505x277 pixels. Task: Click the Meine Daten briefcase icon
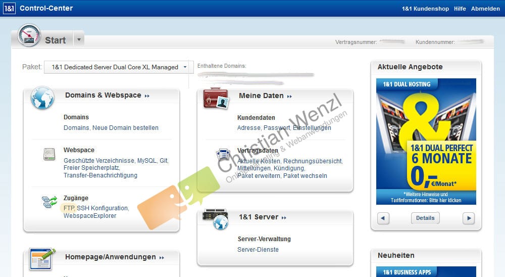[216, 98]
